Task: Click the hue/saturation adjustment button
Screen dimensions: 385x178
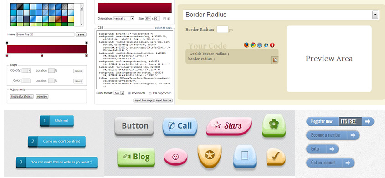Action: coord(21,96)
